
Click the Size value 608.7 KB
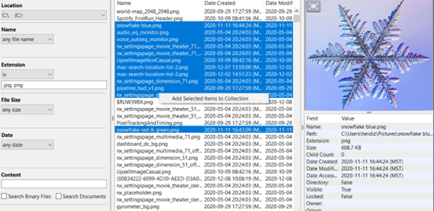[351, 148]
